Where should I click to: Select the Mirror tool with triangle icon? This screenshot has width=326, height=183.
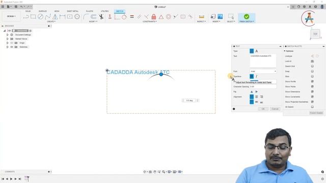click(x=55, y=17)
